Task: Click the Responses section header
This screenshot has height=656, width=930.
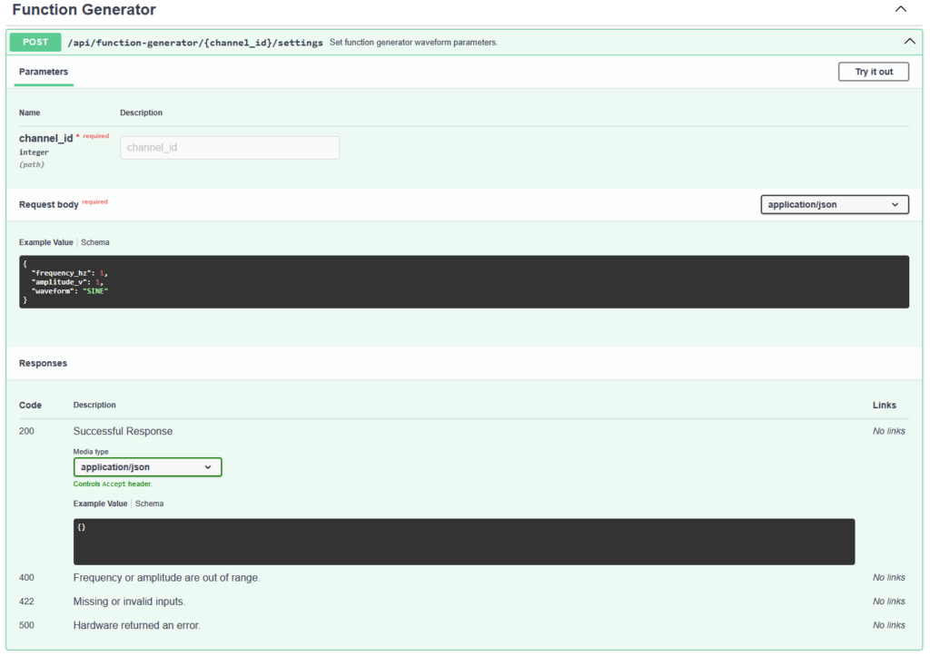Action: (x=43, y=363)
